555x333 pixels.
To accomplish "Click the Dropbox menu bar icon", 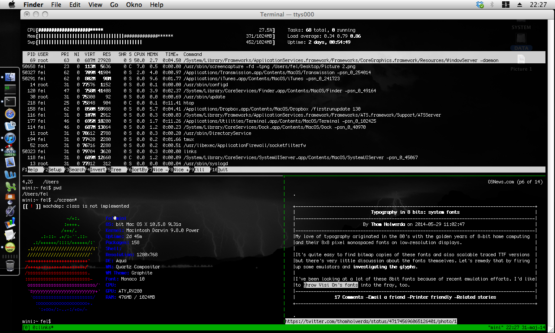I will click(480, 5).
